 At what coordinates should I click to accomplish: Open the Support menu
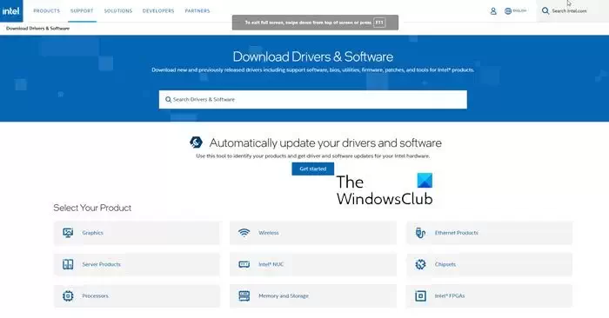click(x=82, y=10)
